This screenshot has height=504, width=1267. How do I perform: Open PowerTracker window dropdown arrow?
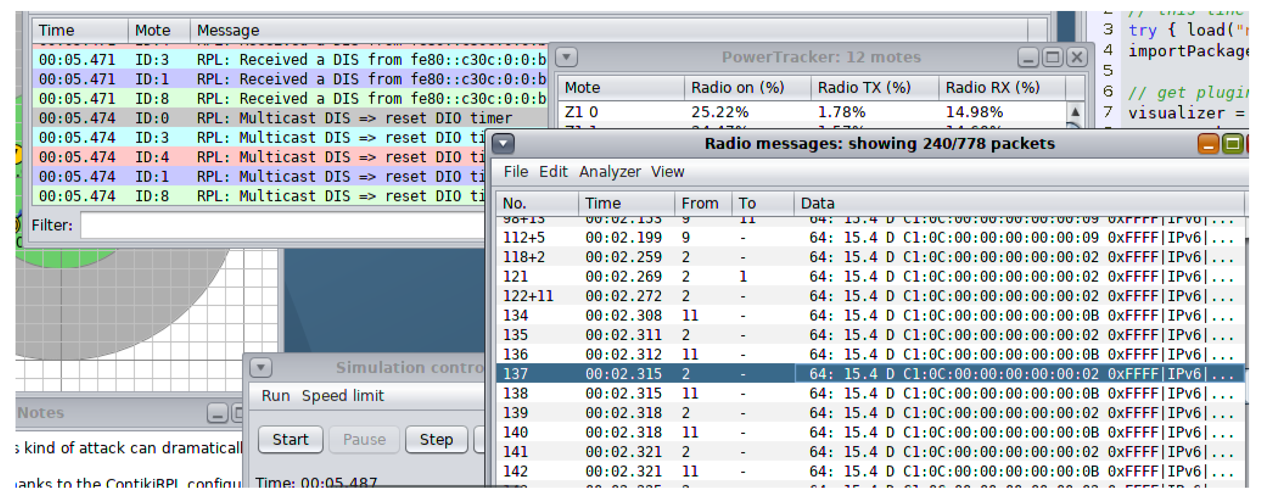coord(566,57)
